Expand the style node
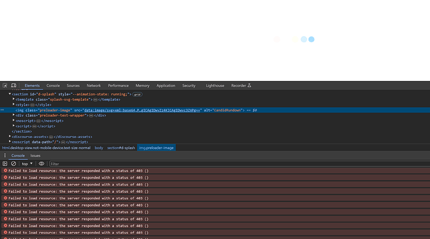The height and width of the screenshot is (239, 430). click(x=14, y=105)
